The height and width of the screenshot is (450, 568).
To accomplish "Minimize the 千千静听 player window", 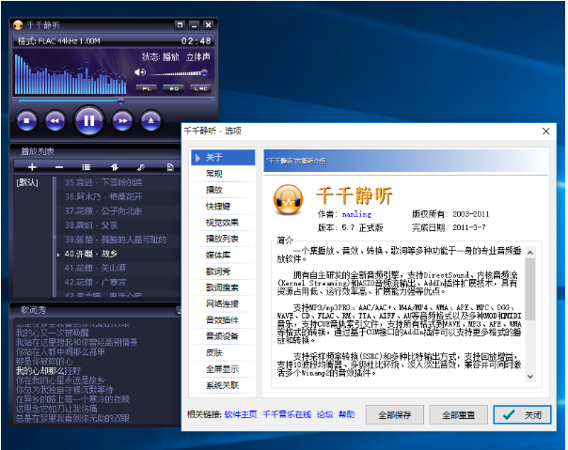I will pos(194,25).
